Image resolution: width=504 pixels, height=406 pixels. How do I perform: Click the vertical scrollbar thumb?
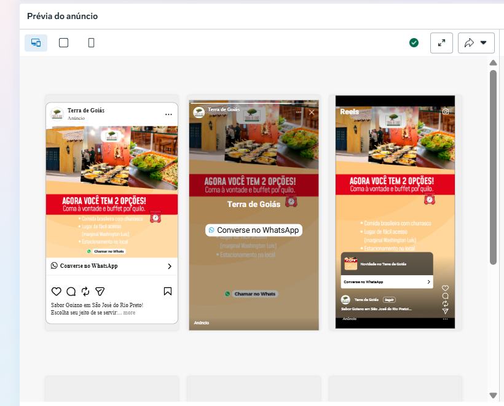[493, 167]
